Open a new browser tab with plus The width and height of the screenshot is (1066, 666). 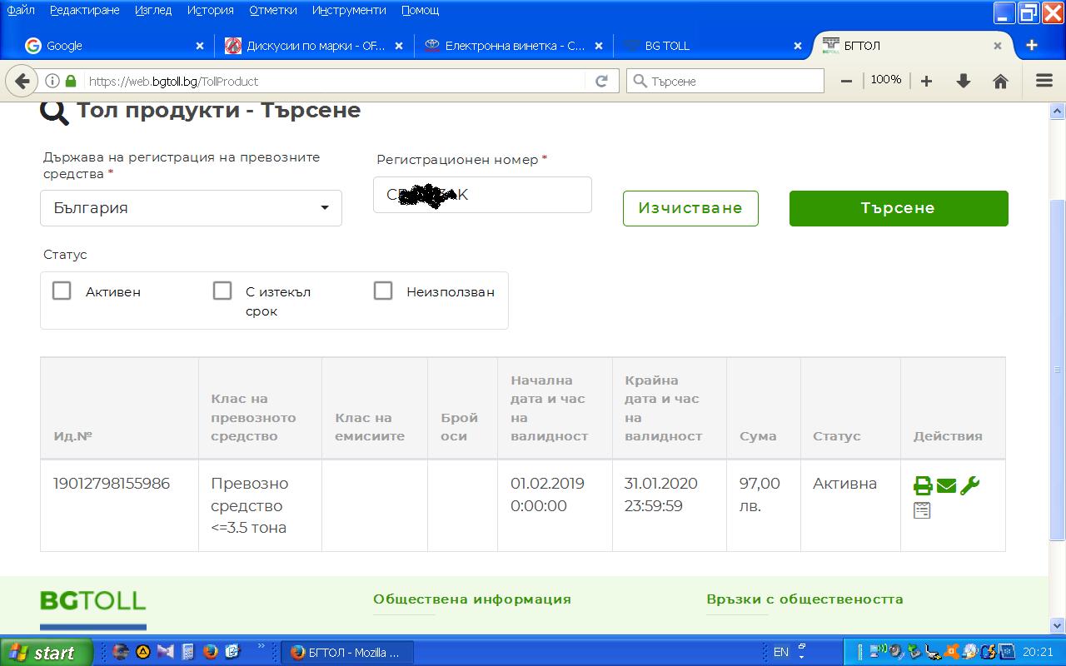(1032, 45)
